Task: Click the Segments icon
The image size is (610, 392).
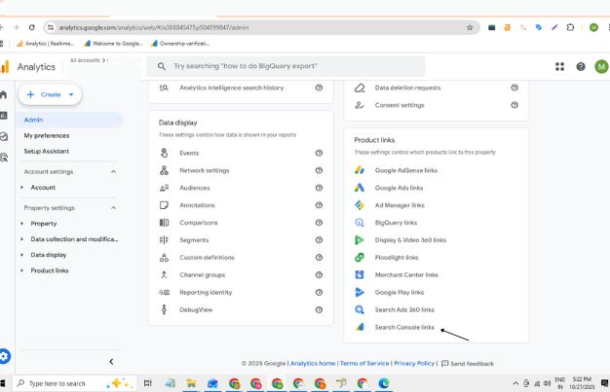Action: click(x=164, y=240)
